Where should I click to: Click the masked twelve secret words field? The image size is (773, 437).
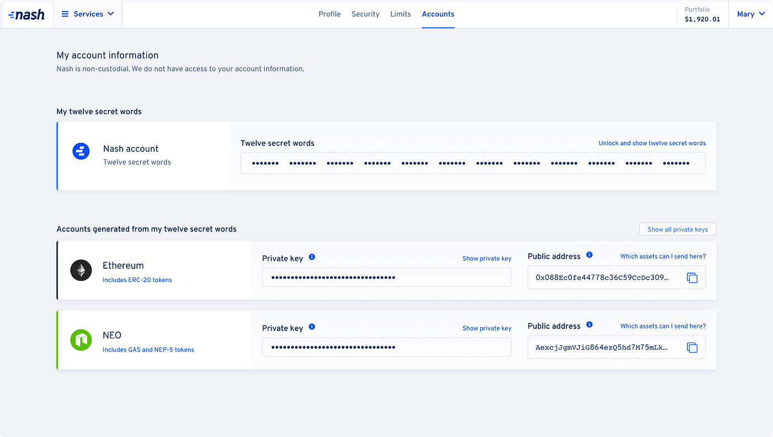click(x=473, y=163)
